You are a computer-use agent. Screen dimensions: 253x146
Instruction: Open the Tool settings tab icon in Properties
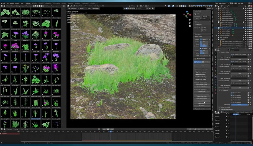point(215,54)
